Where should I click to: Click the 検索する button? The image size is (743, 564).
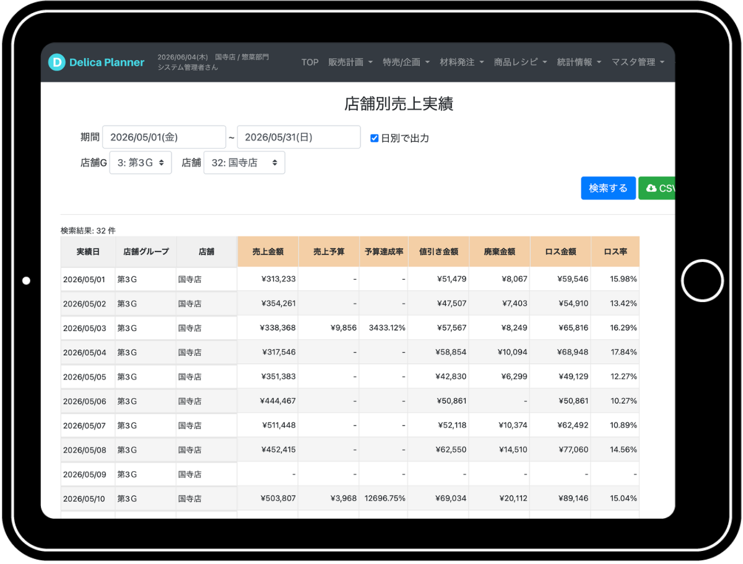click(x=608, y=188)
